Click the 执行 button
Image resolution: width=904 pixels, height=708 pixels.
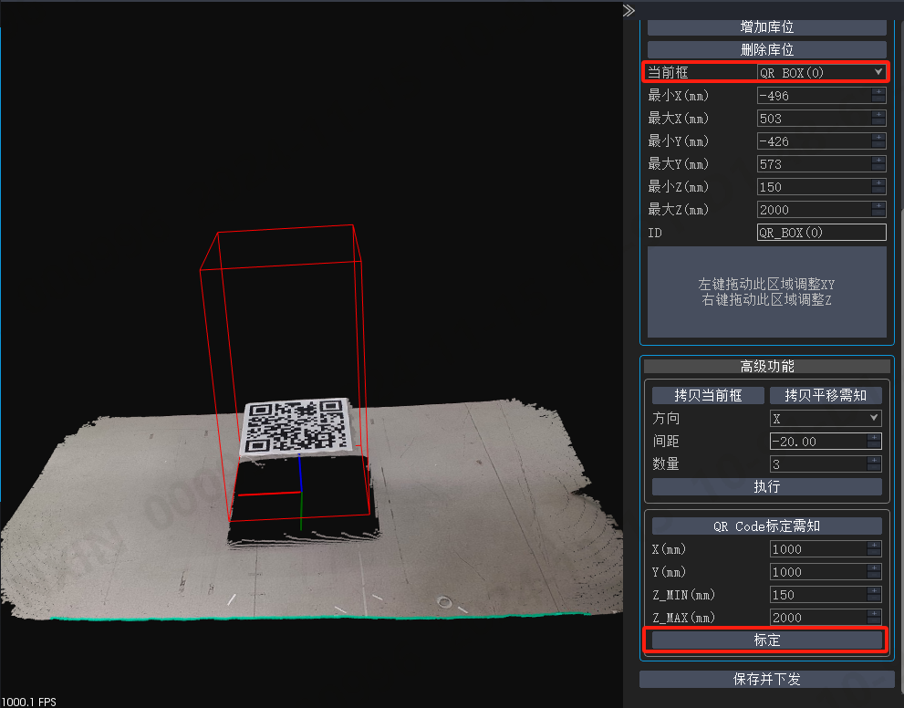(x=767, y=486)
